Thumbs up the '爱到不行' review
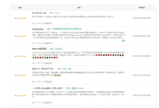This screenshot has width=159, height=108. [33, 81]
